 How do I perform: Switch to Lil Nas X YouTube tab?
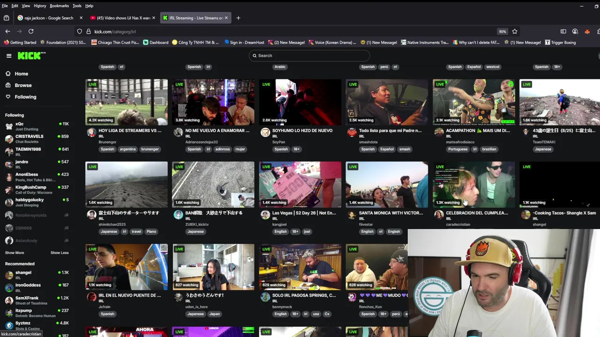coord(124,18)
